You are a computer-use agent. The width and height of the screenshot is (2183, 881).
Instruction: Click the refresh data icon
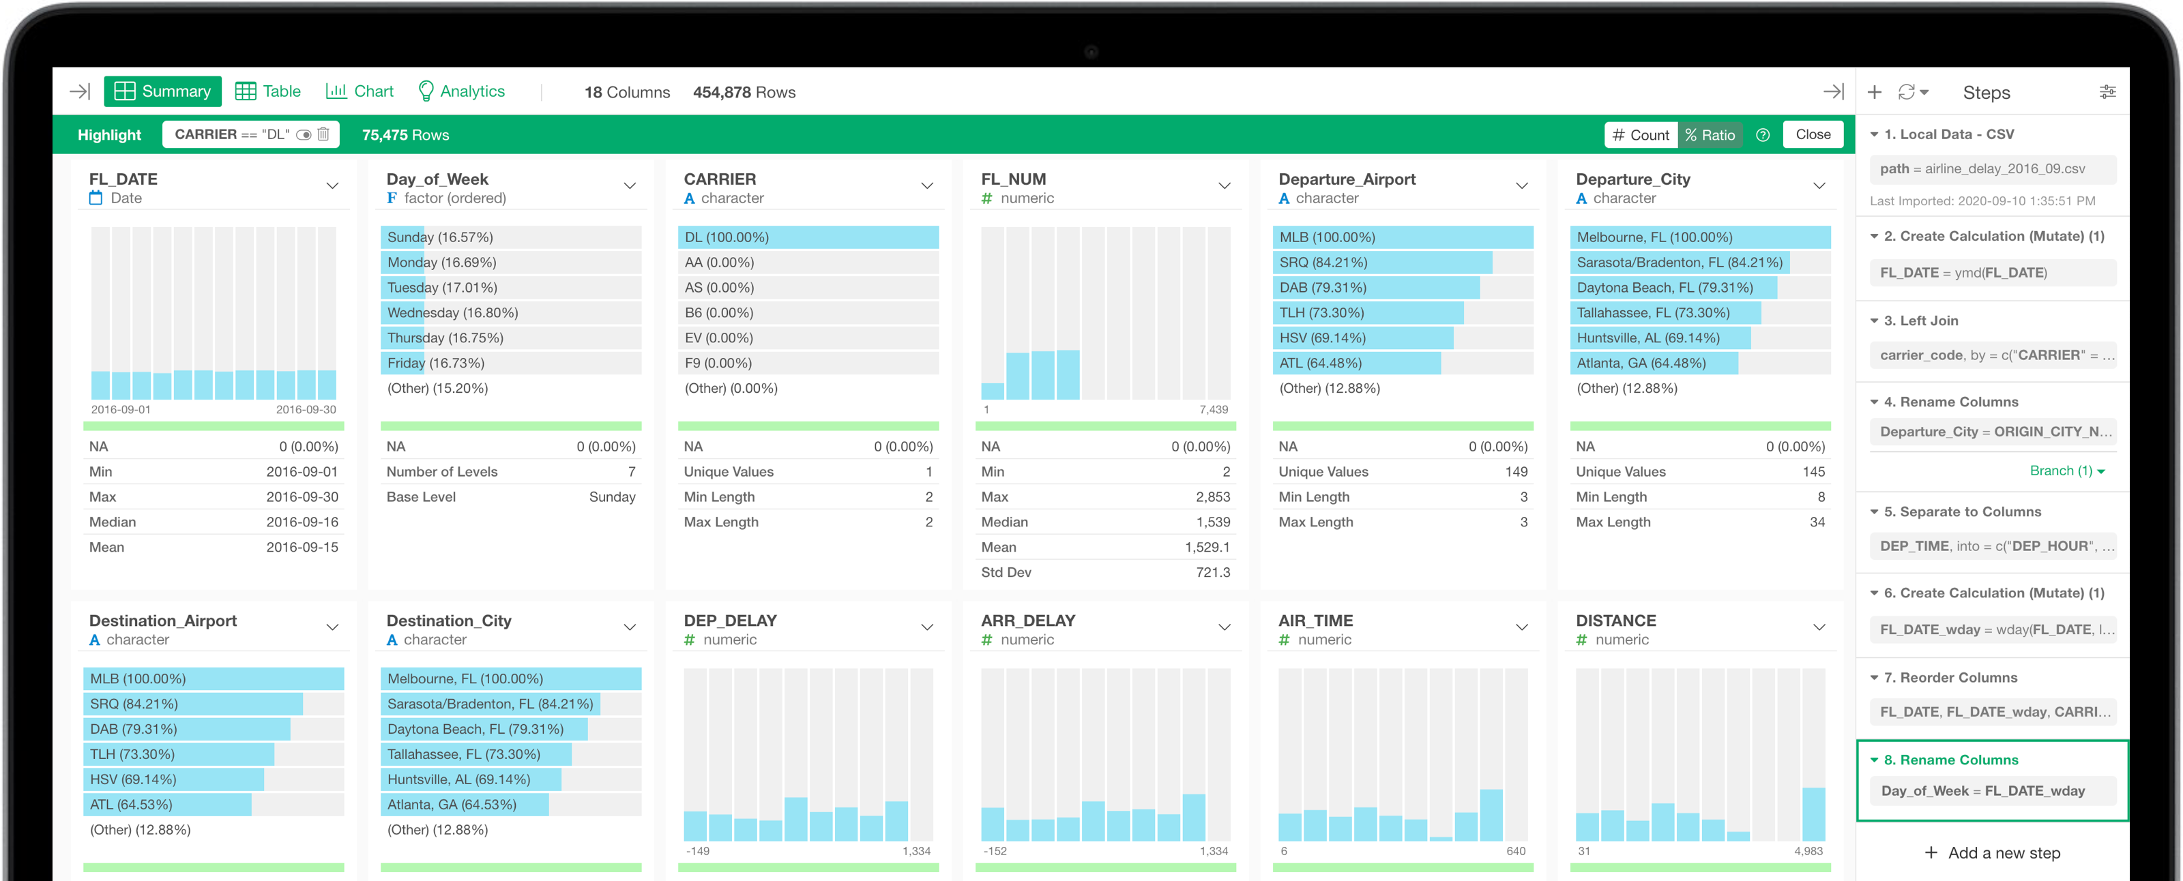point(1906,92)
